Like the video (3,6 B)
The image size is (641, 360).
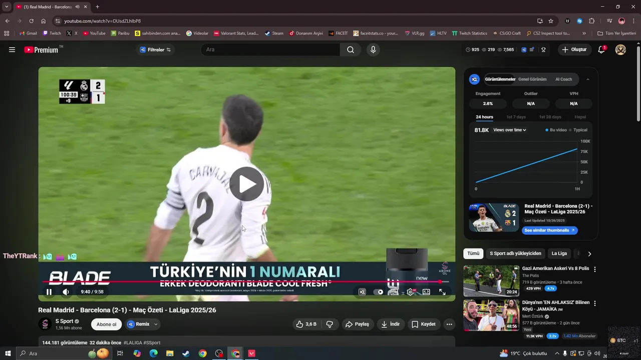(x=306, y=324)
